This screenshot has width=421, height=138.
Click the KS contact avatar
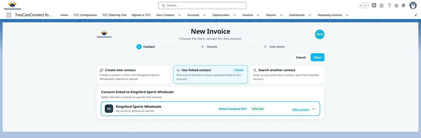(109, 109)
